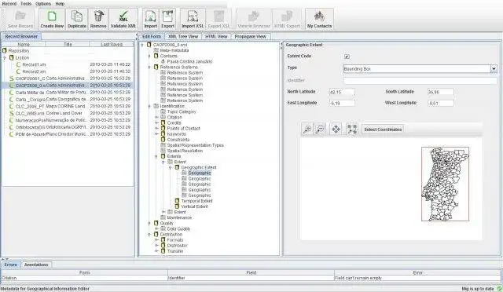
Task: Switch to the Annotations tab
Action: (x=36, y=265)
